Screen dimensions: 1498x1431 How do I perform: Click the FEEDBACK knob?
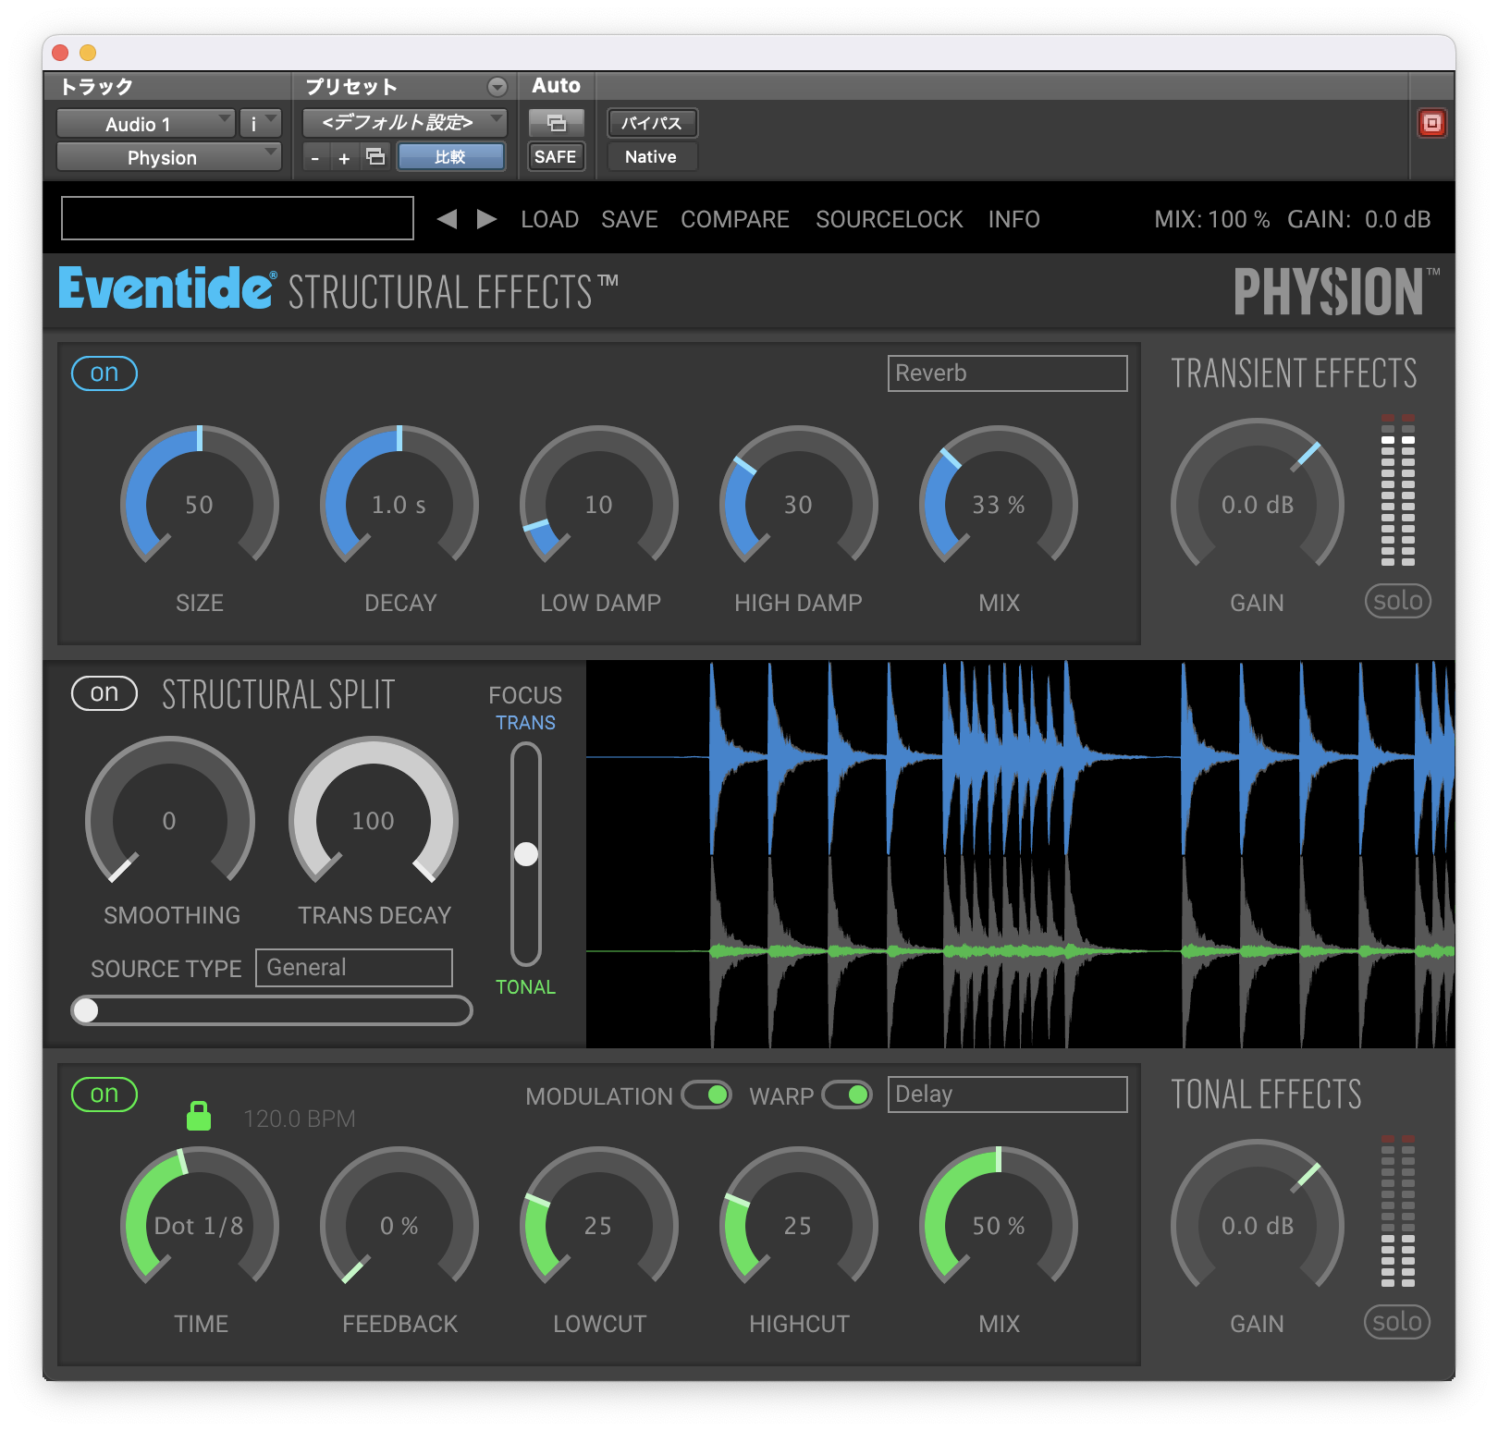(x=399, y=1225)
